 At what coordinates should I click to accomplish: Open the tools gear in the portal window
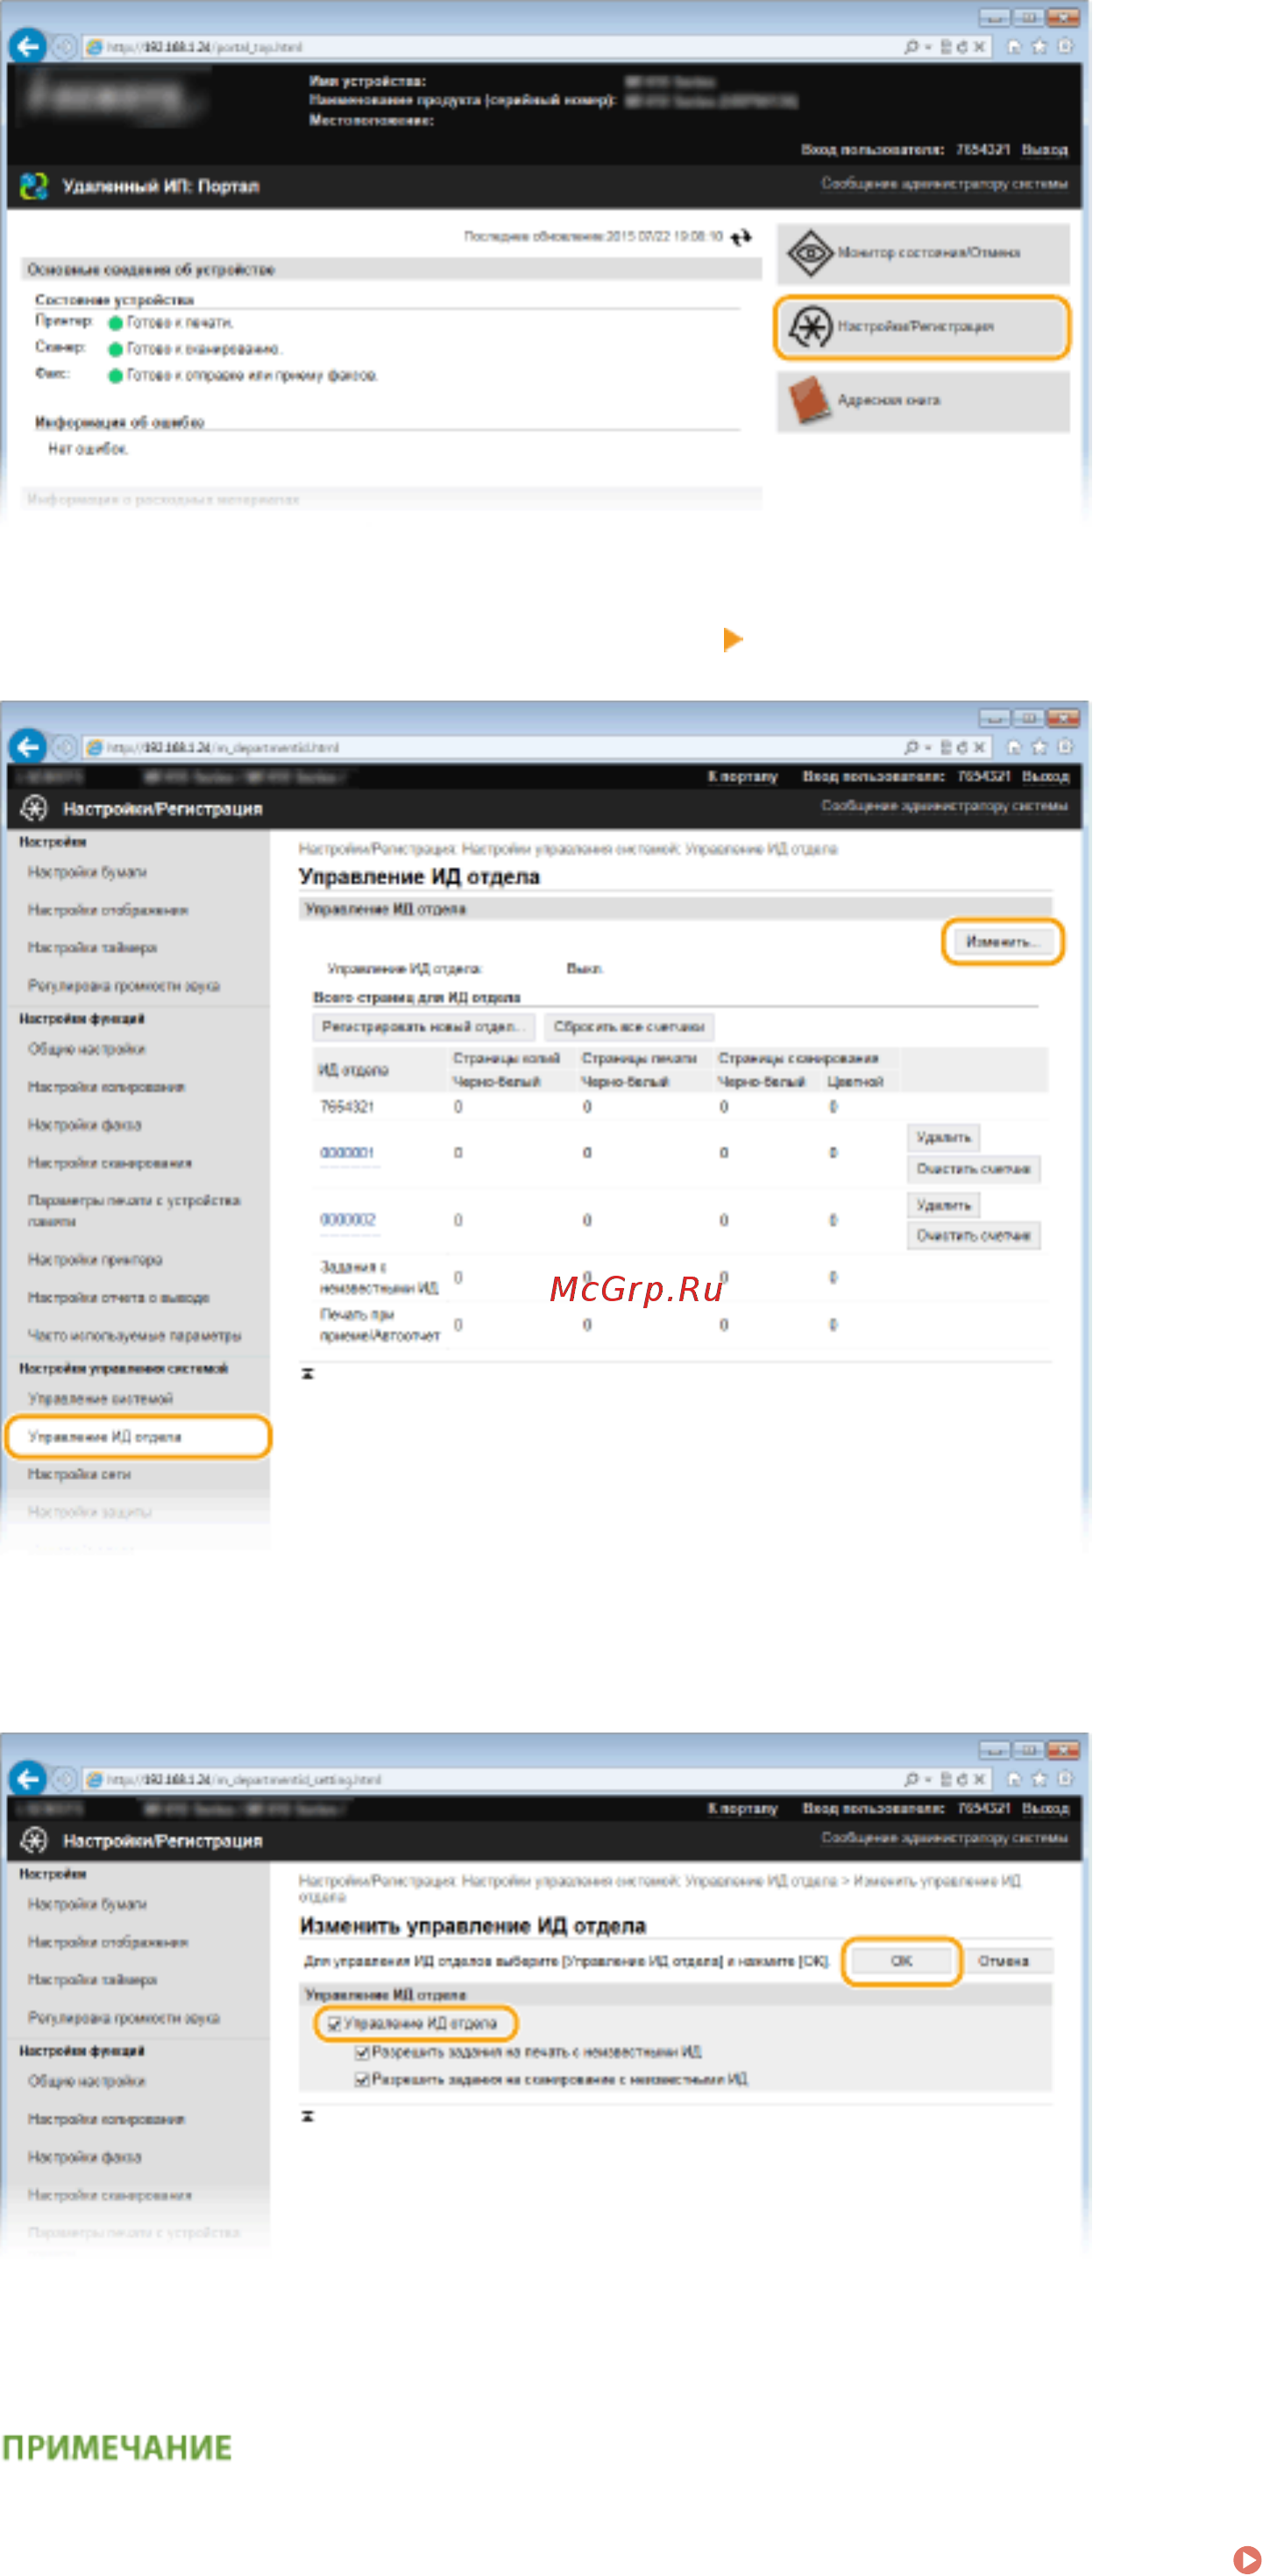(1066, 46)
